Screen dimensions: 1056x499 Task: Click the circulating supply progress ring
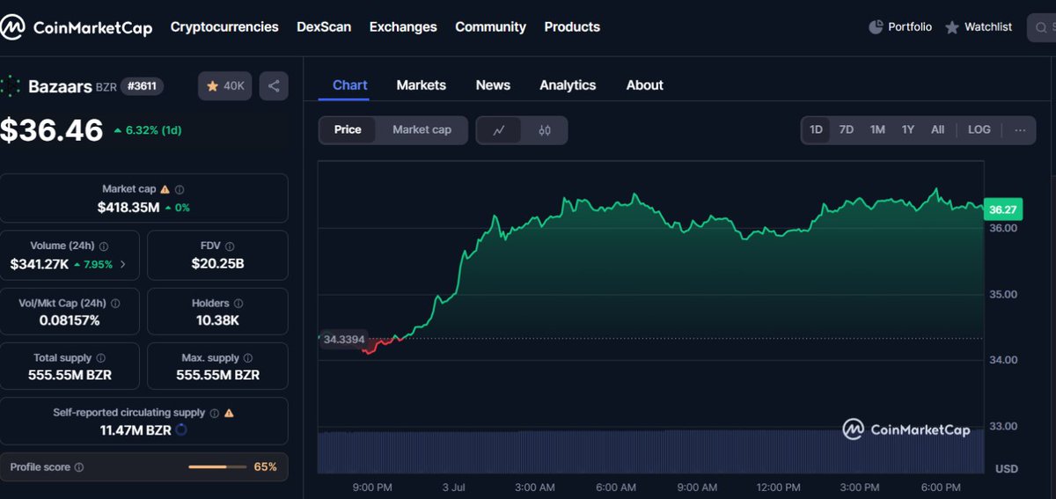pos(181,430)
